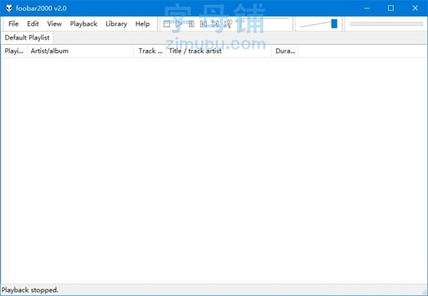The height and width of the screenshot is (296, 428).
Task: Minimize the foobar2000 window
Action: (x=367, y=8)
